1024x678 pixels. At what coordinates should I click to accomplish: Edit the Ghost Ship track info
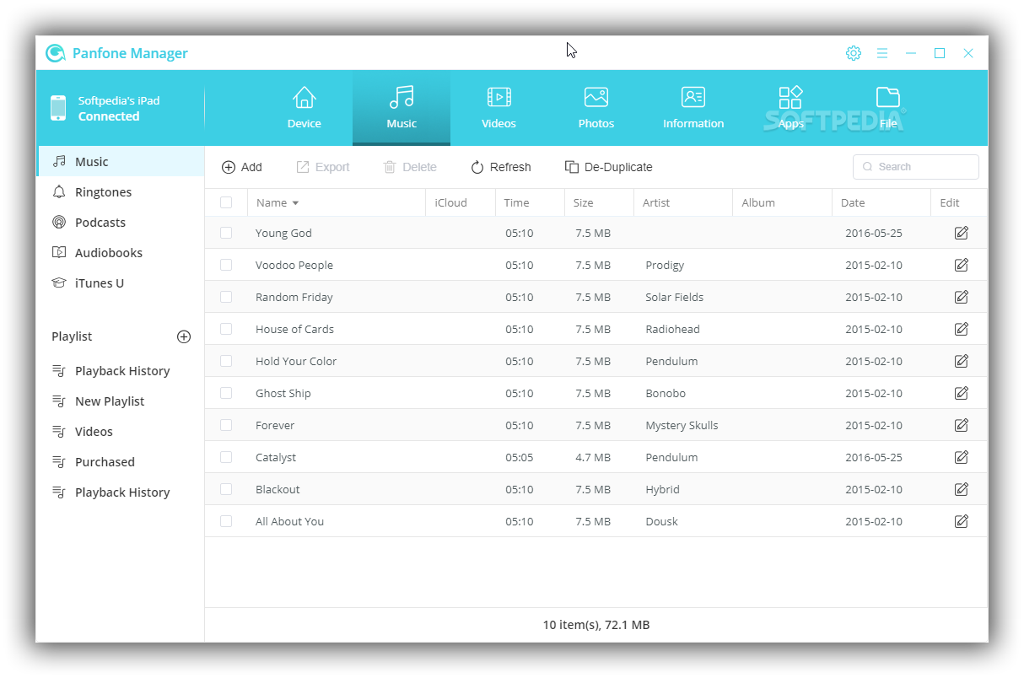(x=961, y=393)
